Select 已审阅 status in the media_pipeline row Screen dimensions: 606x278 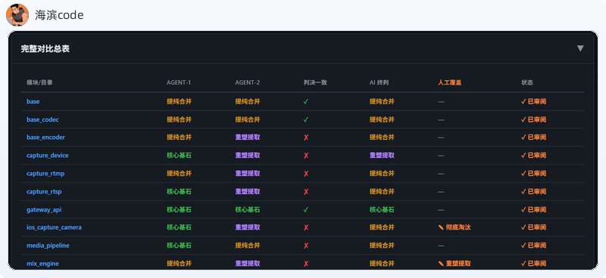[x=533, y=246]
